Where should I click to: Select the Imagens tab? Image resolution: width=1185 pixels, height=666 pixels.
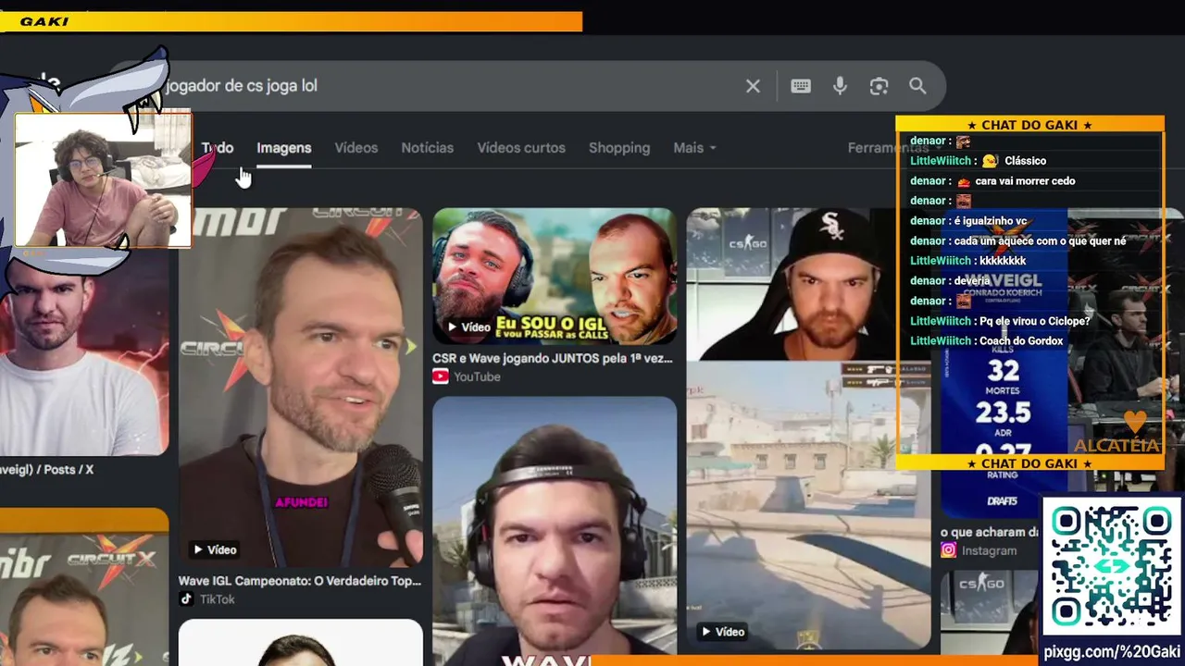(x=284, y=148)
